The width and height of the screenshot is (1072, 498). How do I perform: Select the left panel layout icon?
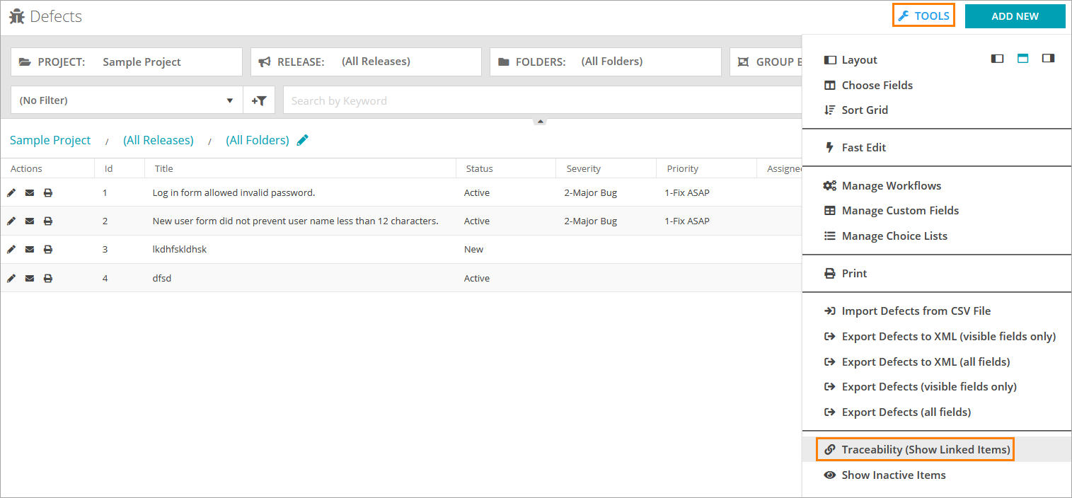pos(997,59)
